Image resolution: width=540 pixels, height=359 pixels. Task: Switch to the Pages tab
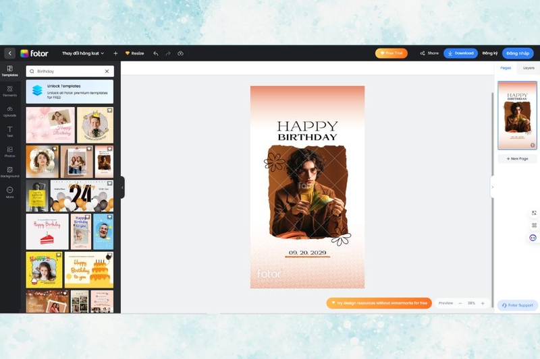pyautogui.click(x=506, y=68)
